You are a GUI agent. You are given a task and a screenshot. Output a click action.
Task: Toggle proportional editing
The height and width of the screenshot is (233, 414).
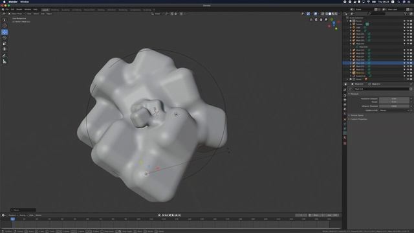(181, 14)
